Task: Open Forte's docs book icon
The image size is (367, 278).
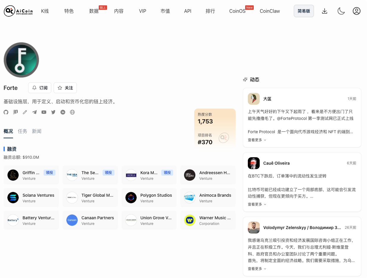Action: [x=15, y=112]
